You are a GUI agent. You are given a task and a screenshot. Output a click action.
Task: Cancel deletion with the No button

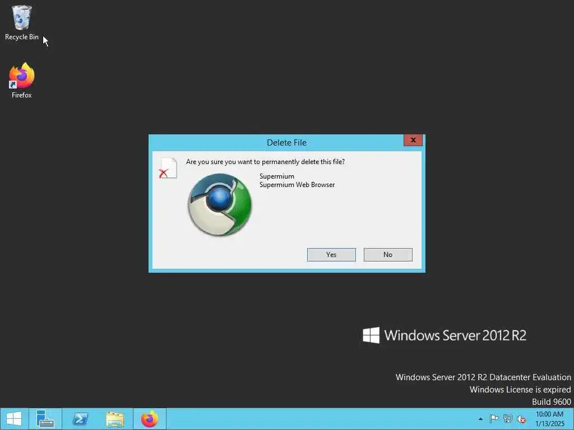(x=388, y=255)
